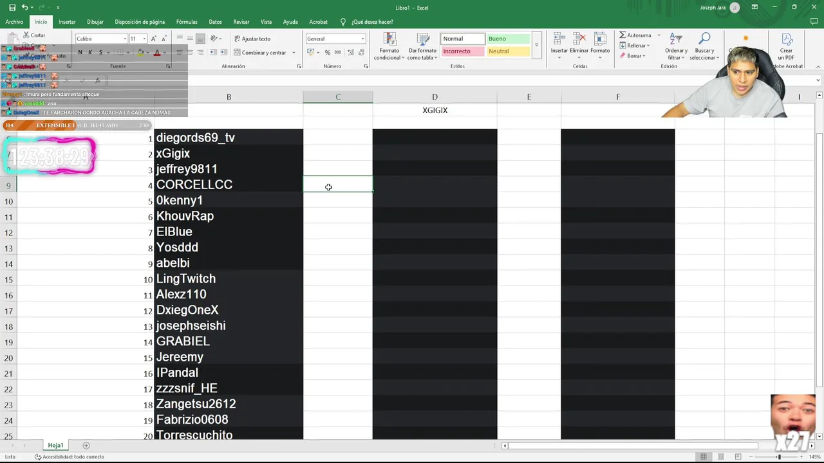Switch to the Fórmulas tab
The height and width of the screenshot is (463, 824).
[x=187, y=22]
